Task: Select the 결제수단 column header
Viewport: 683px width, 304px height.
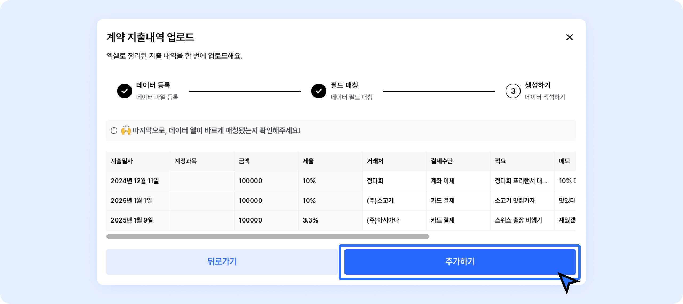Action: point(458,161)
